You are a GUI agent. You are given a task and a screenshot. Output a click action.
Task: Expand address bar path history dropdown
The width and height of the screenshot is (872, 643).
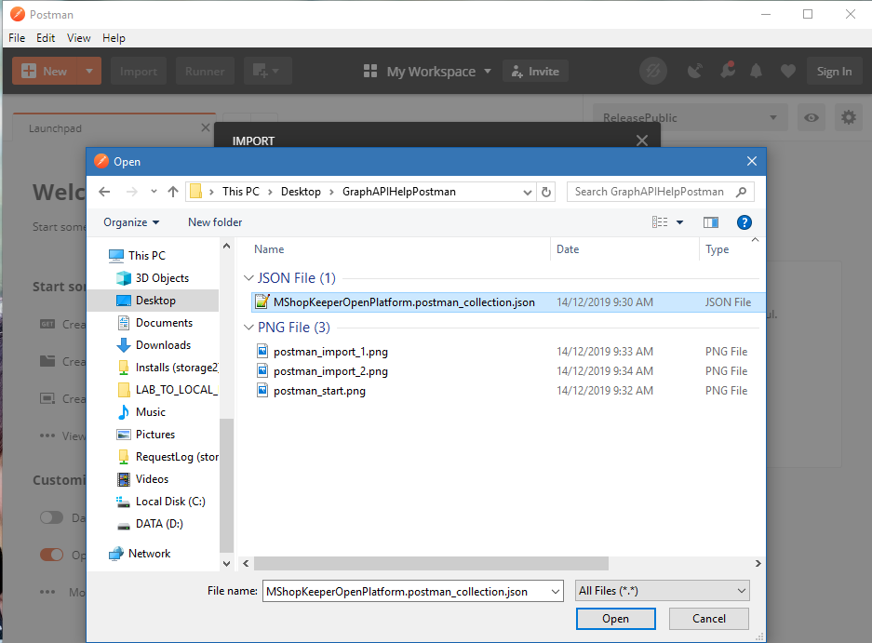pos(528,193)
